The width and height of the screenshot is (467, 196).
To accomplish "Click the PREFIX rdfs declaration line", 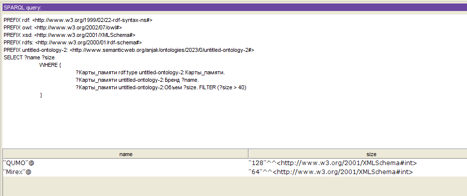I will tap(73, 42).
